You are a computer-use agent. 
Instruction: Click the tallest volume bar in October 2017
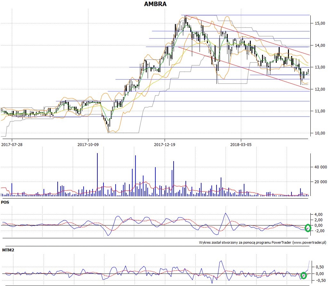coord(97,175)
